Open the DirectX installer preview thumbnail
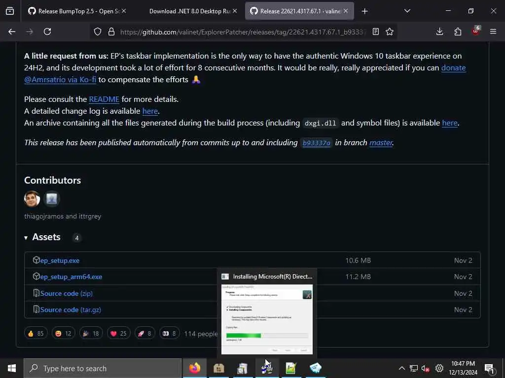Screen dimensions: 505x378 point(267,319)
